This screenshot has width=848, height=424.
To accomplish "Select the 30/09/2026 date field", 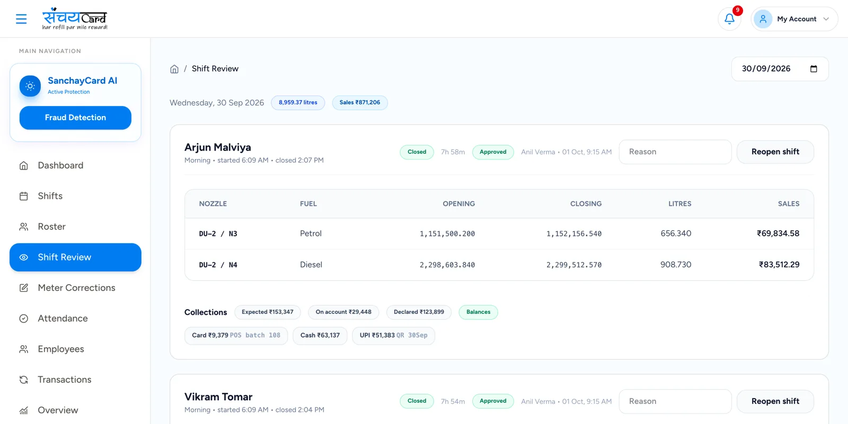I will pyautogui.click(x=780, y=69).
